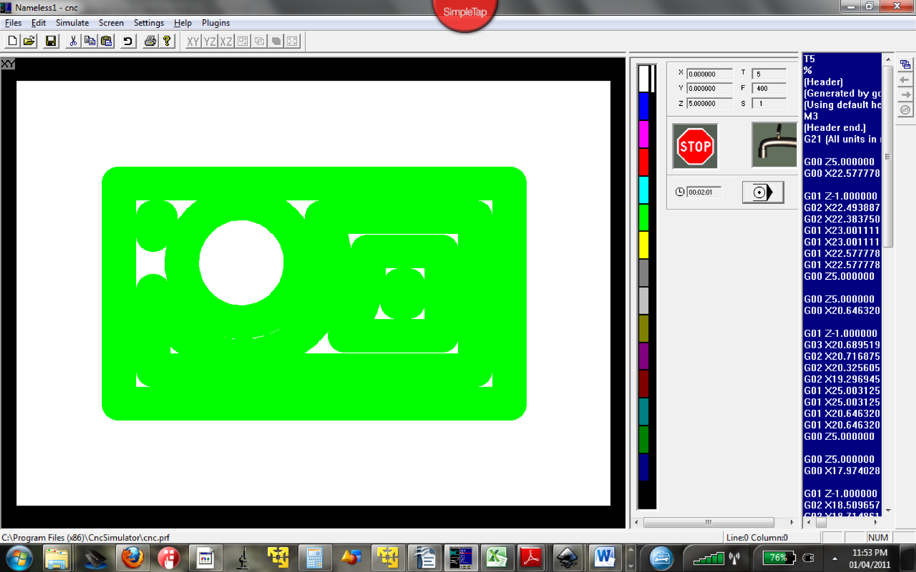
Task: Select the XZ view toolbar button
Action: click(x=226, y=41)
